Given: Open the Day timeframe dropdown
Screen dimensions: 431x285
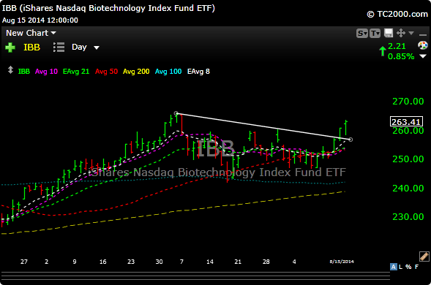Looking at the screenshot, I should pyautogui.click(x=85, y=47).
